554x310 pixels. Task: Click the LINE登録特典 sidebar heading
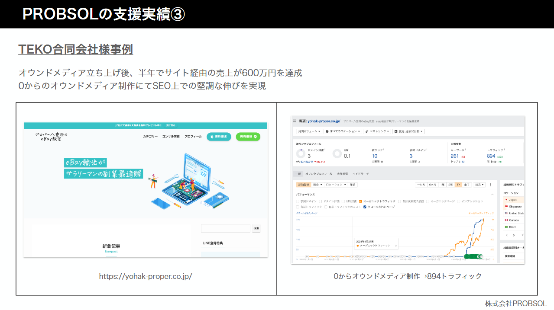tap(213, 243)
